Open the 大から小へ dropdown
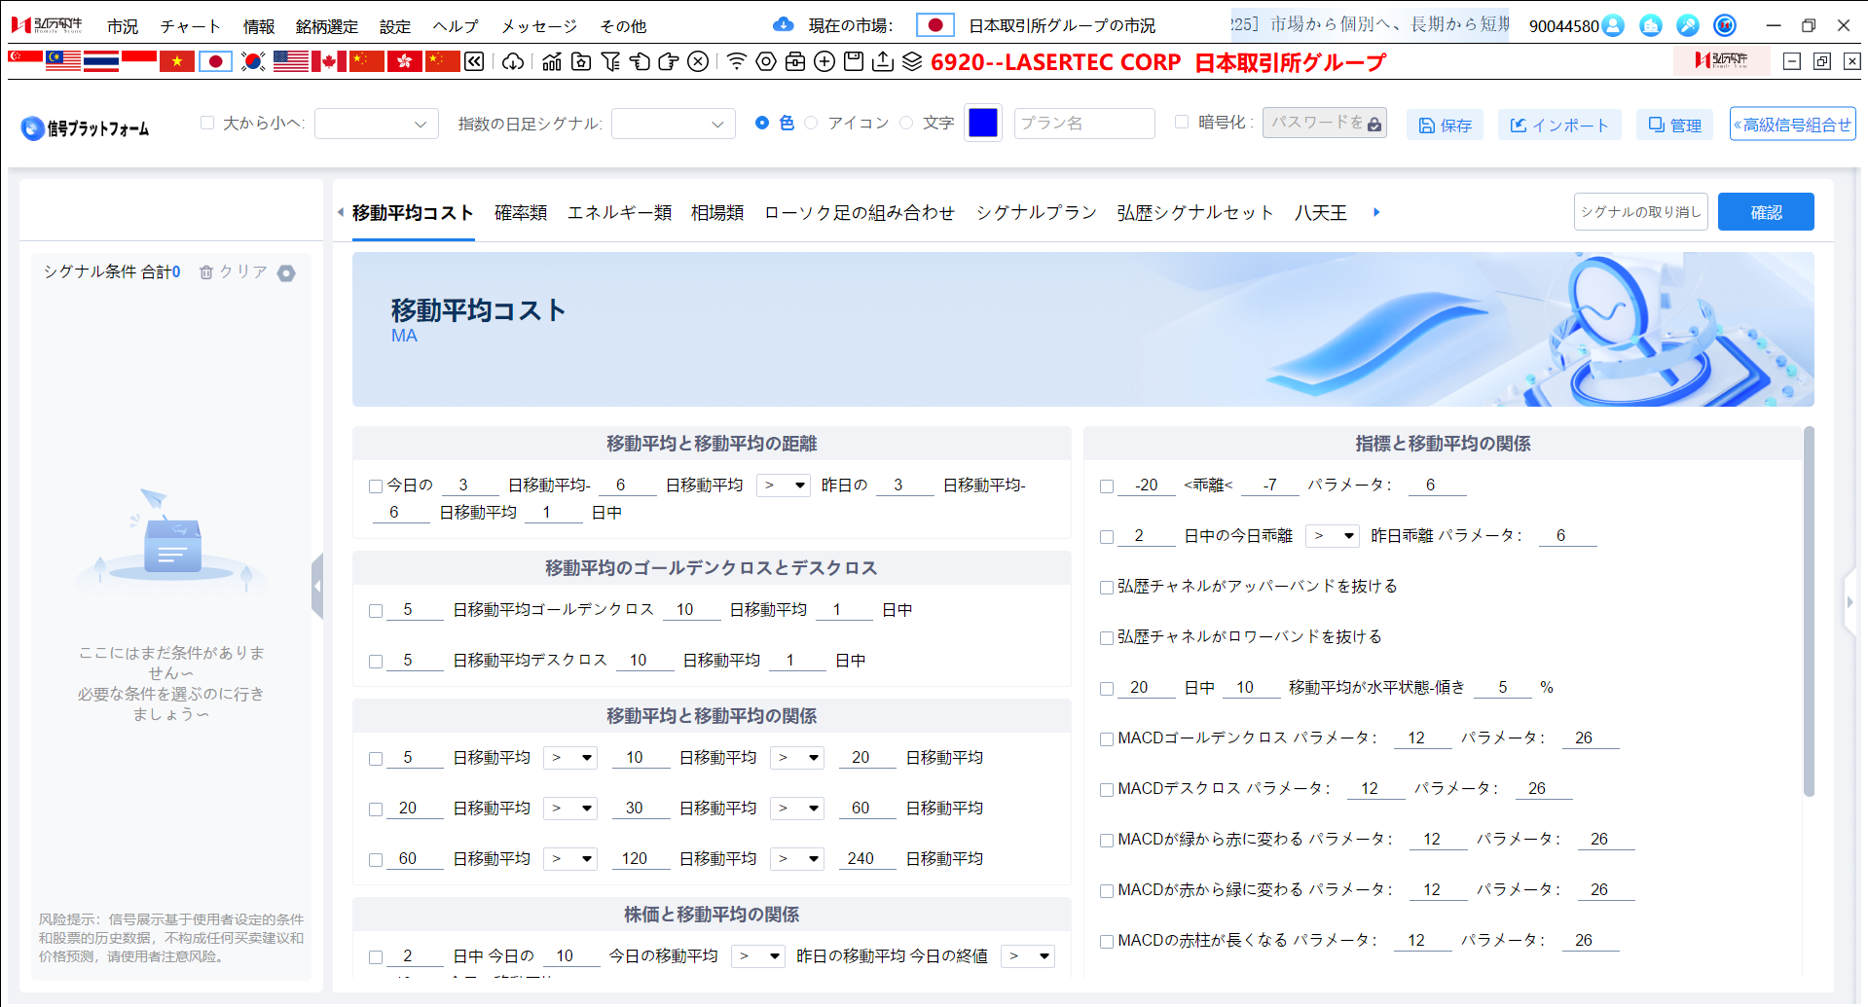 (377, 124)
